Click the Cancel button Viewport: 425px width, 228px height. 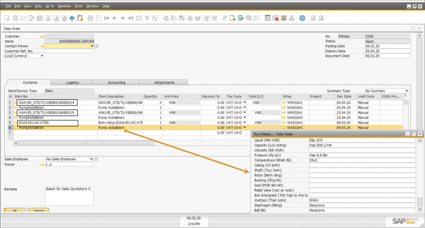pyautogui.click(x=38, y=210)
